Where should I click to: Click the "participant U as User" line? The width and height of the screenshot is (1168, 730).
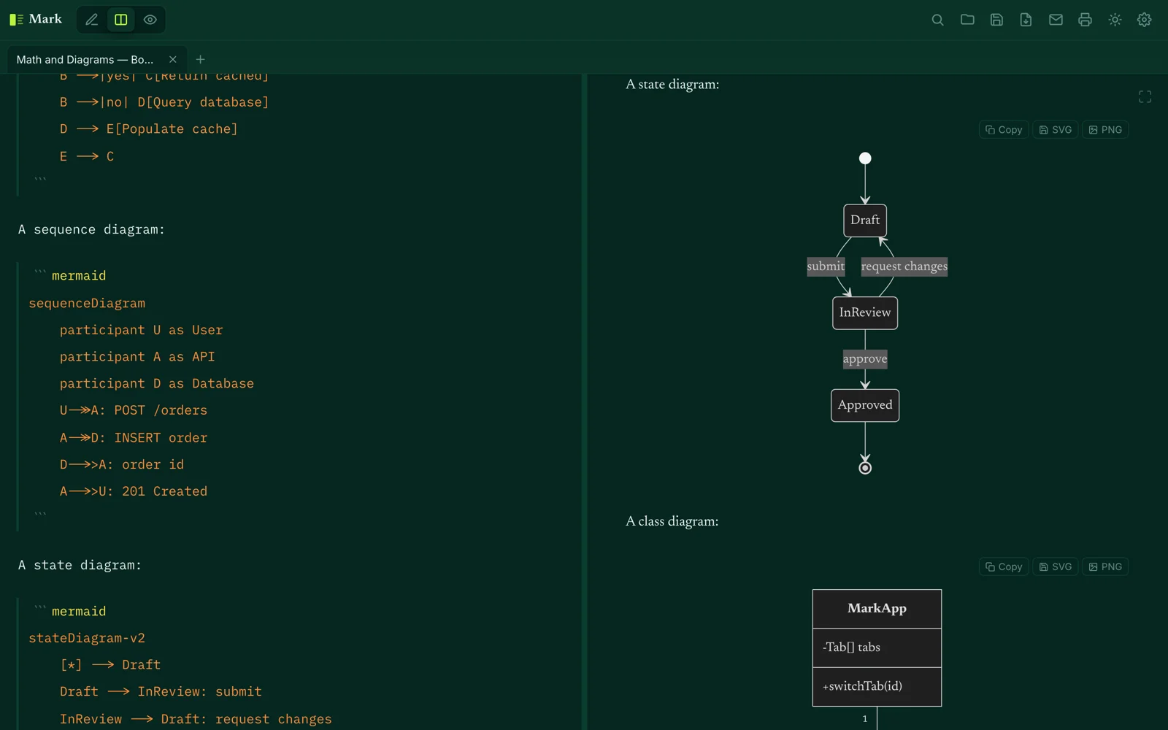pyautogui.click(x=142, y=330)
